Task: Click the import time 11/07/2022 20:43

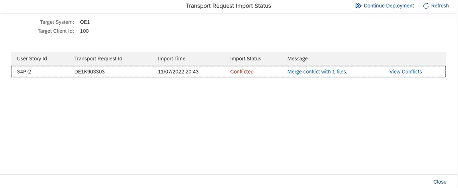Action: coord(178,72)
